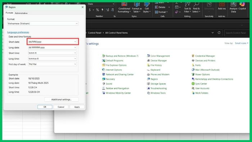The width and height of the screenshot is (252, 142).
Task: Open Fill menu in Excel Editing group
Action: click(178, 7)
